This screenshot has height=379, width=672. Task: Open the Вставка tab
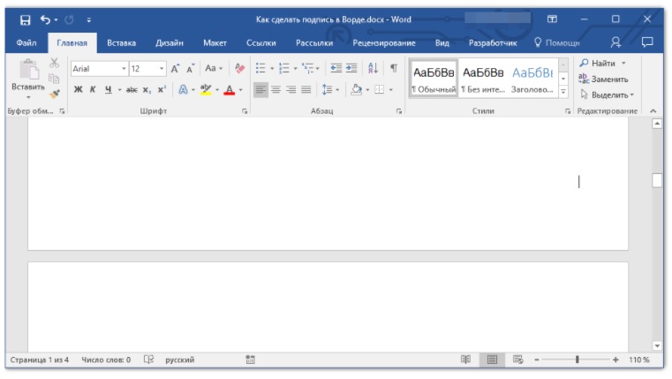pyautogui.click(x=121, y=42)
